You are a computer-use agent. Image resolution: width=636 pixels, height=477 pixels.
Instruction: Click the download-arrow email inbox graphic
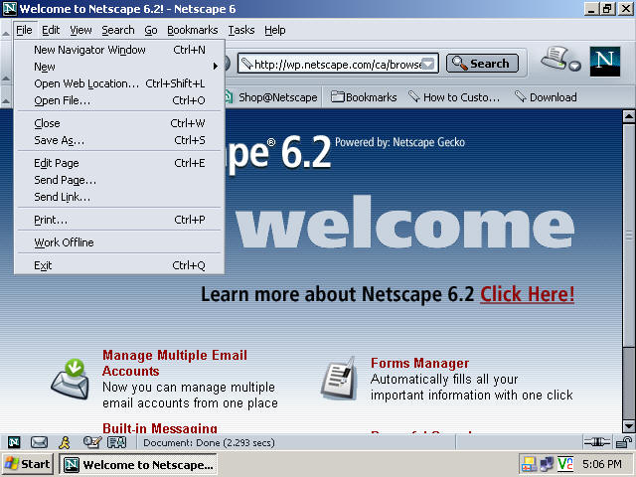click(x=71, y=379)
